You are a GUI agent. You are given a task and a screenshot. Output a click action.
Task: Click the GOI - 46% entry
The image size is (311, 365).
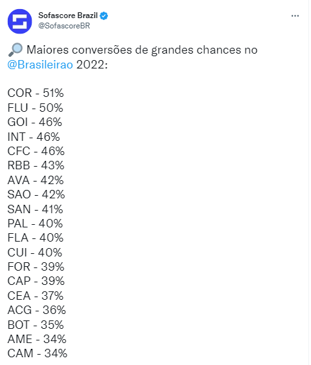pos(35,122)
